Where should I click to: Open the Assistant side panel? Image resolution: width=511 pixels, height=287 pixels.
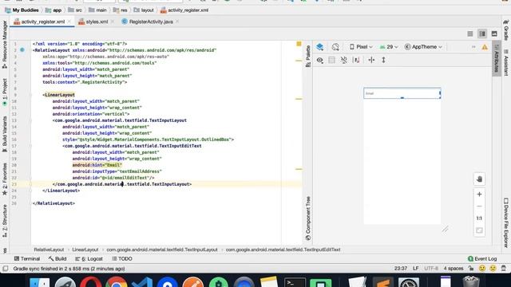coord(506,62)
